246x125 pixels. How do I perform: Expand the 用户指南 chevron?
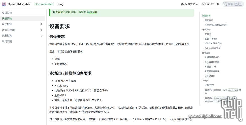(x=41, y=24)
